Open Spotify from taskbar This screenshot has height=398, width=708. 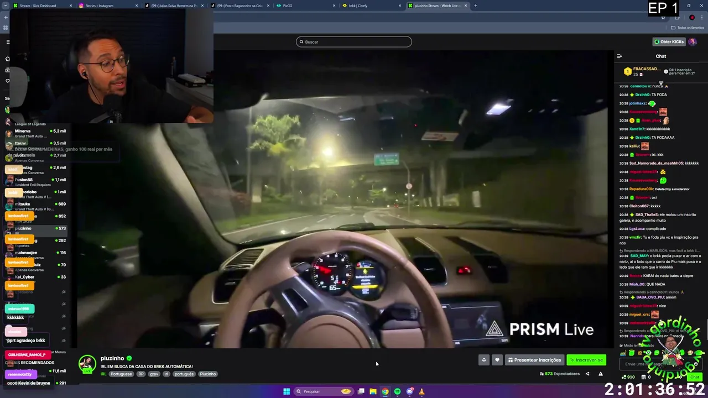(398, 391)
